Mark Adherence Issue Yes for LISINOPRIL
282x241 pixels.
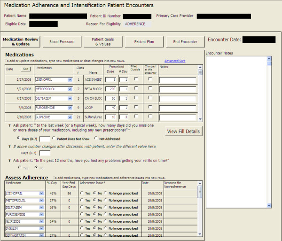coord(82,193)
